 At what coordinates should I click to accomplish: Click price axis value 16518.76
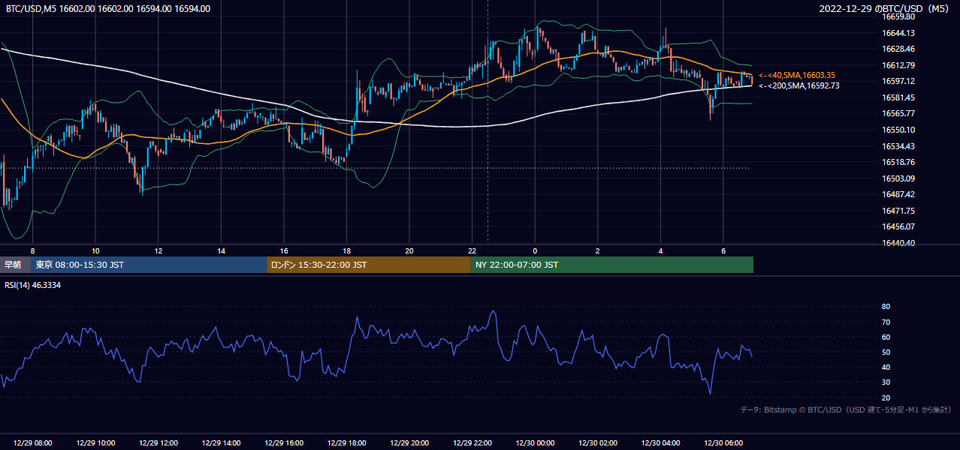click(x=898, y=162)
